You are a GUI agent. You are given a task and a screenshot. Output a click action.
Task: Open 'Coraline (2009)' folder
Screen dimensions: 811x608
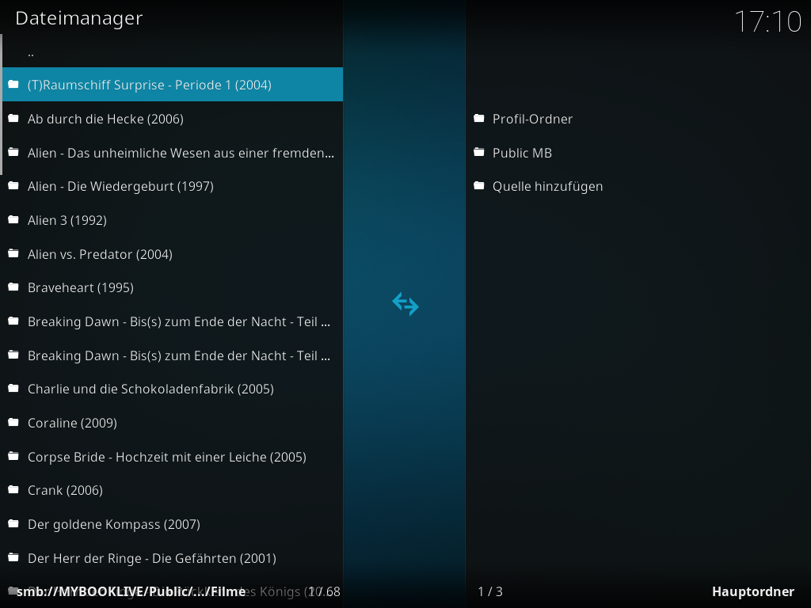(172, 423)
